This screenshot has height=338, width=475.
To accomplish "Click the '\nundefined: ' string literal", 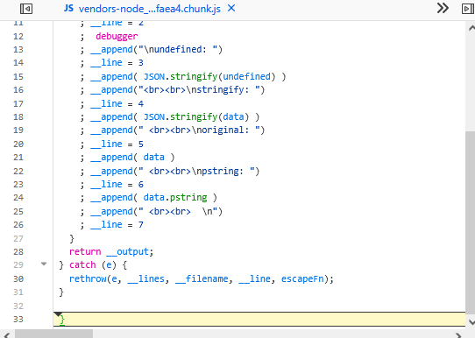I will pos(178,49).
